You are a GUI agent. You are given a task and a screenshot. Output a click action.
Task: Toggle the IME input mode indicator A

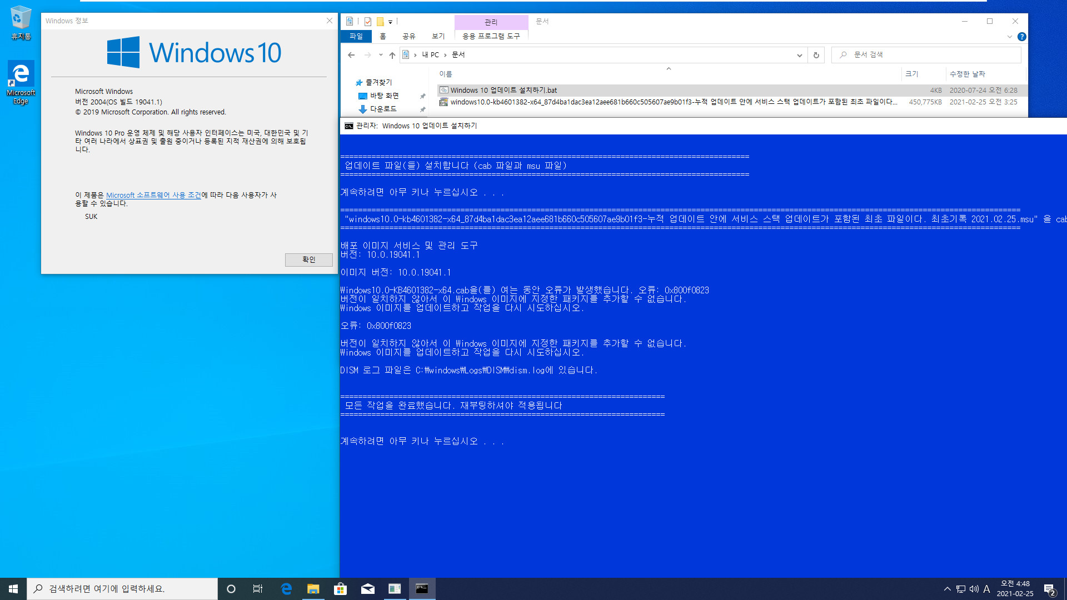click(987, 589)
